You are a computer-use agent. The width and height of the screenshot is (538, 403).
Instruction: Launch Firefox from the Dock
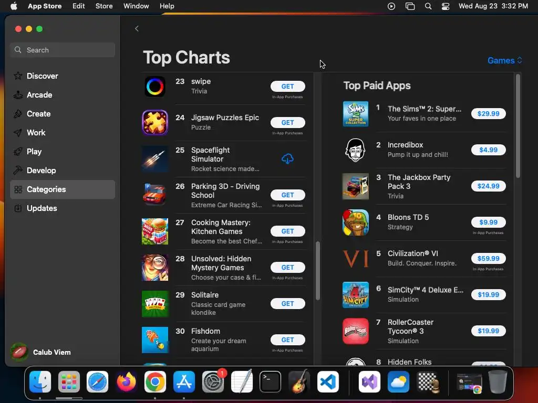pyautogui.click(x=126, y=381)
